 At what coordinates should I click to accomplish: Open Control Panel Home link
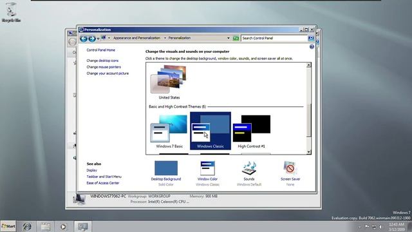[x=100, y=50]
